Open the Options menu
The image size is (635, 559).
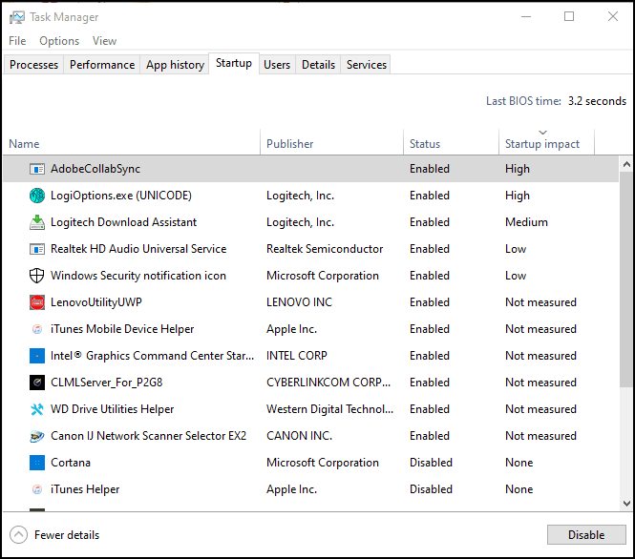tap(59, 41)
